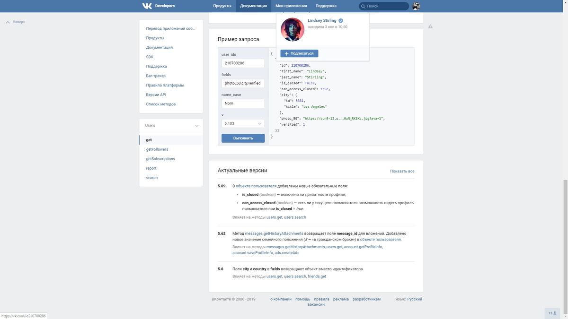Image resolution: width=568 pixels, height=319 pixels.
Task: Click the Developers label in header
Action: [165, 6]
